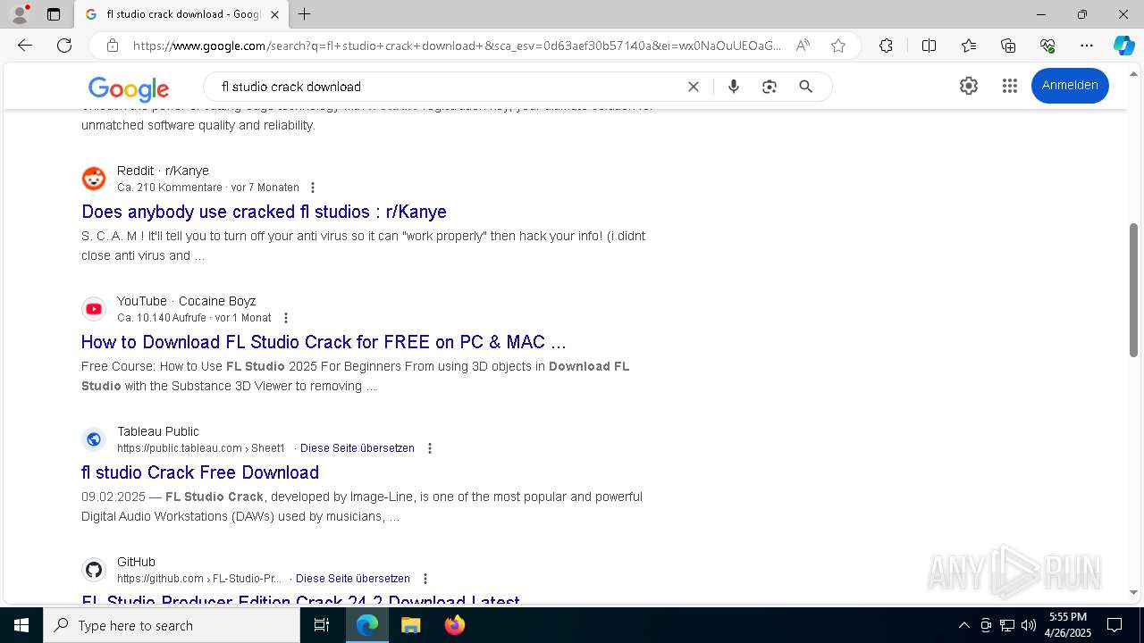Open the Windows Start menu

pos(21,625)
